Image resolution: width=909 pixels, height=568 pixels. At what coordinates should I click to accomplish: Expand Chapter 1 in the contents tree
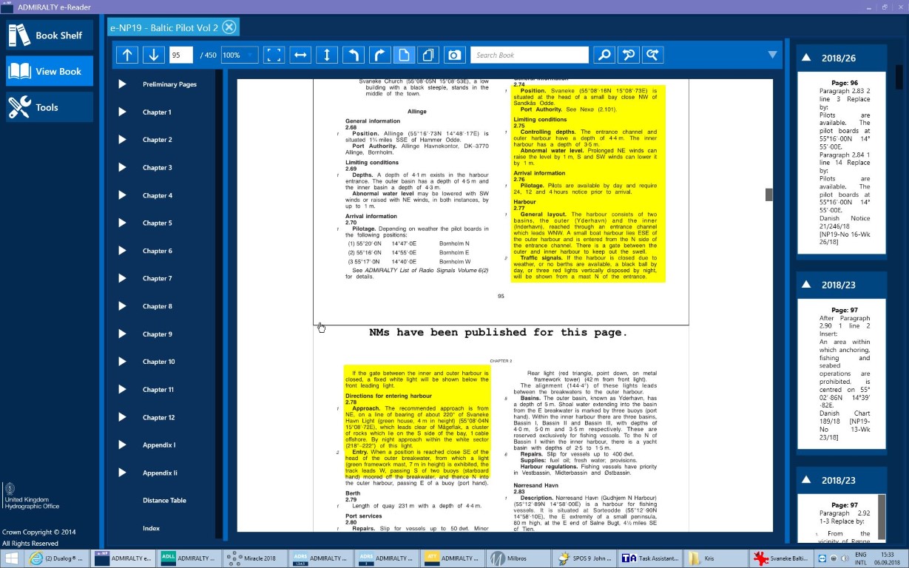coord(122,112)
